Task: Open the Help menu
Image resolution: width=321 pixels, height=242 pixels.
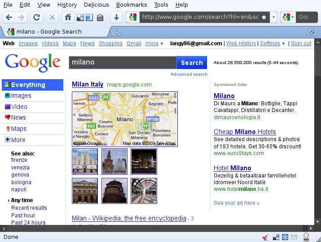Action: (x=181, y=4)
